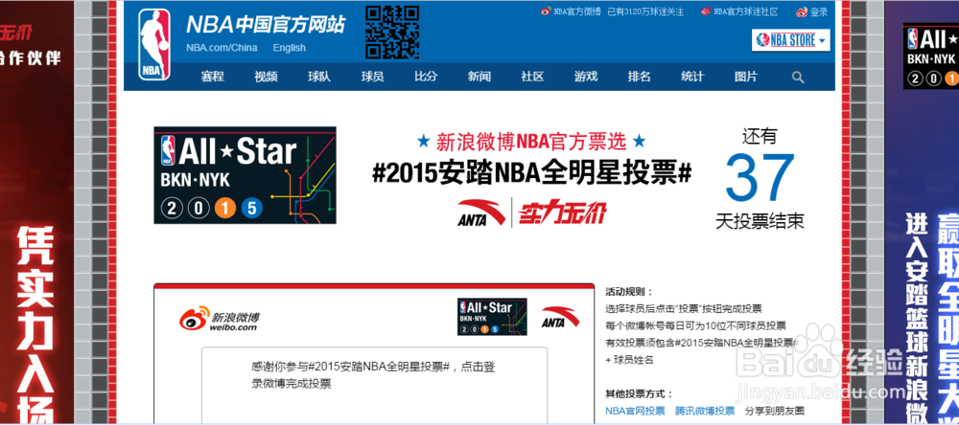This screenshot has width=959, height=425.
Task: Open the search magnifier icon
Action: pyautogui.click(x=798, y=77)
